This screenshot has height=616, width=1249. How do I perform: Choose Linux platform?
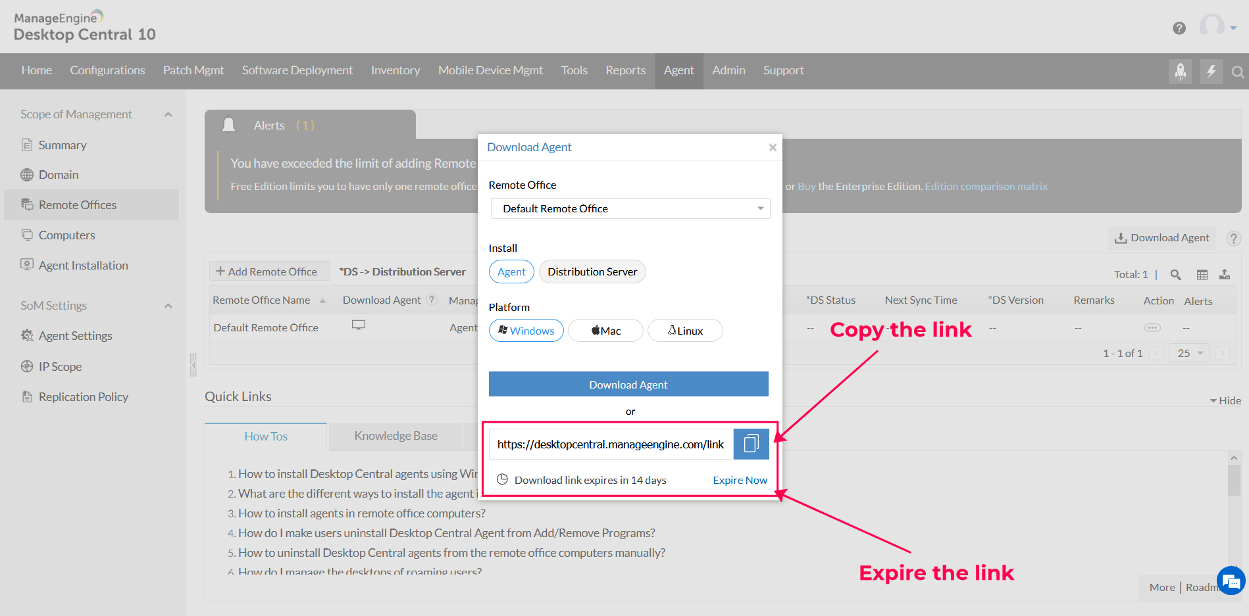coord(685,331)
